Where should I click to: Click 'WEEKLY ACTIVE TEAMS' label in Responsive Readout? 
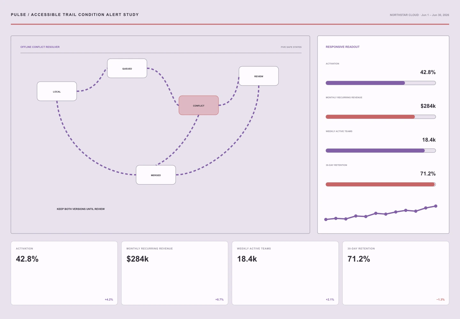click(339, 131)
